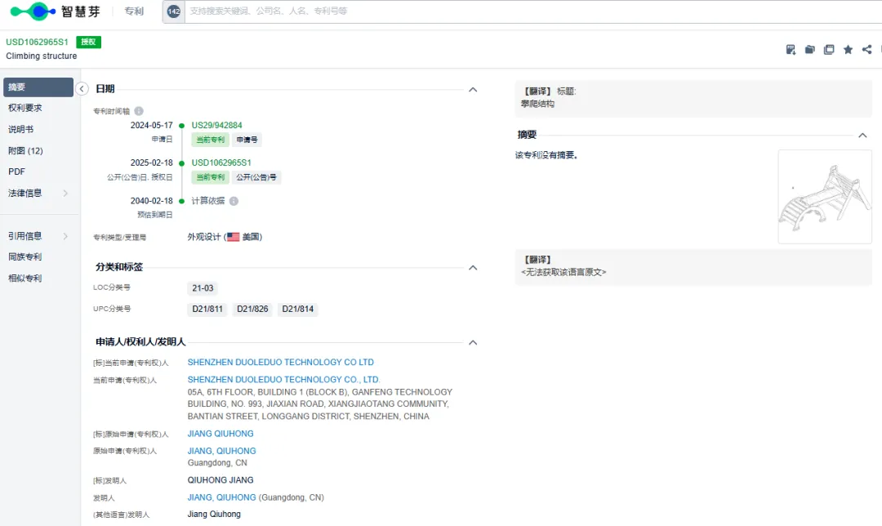Click the 2024-05-17 application date
The image size is (882, 526).
point(151,126)
